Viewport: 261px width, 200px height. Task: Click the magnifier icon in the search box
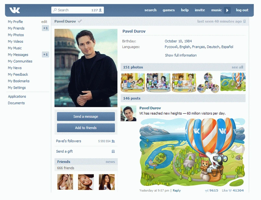click(x=55, y=10)
